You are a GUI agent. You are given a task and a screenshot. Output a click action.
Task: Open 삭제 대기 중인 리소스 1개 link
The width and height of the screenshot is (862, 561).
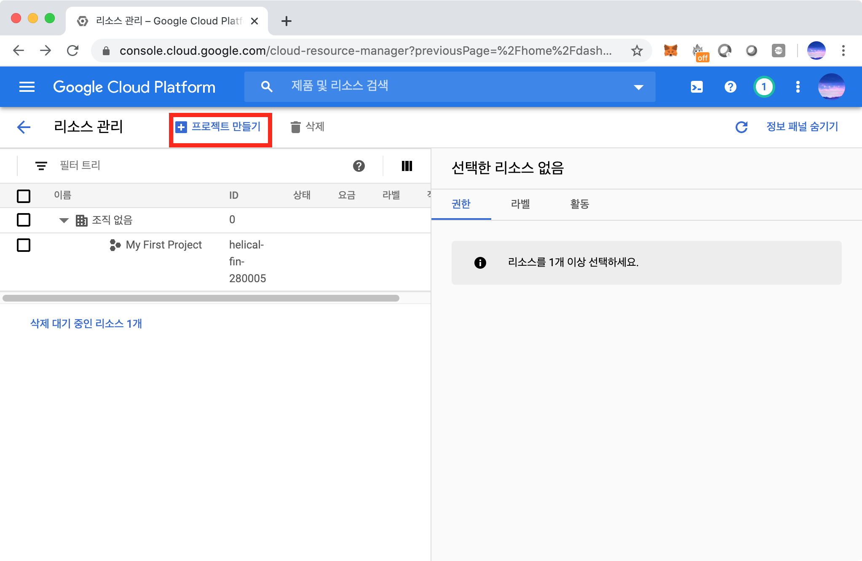86,323
